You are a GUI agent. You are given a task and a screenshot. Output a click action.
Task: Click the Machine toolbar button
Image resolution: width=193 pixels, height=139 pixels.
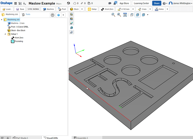click(x=48, y=9)
